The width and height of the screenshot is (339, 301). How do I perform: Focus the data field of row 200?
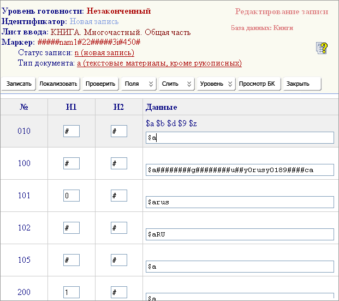tap(240, 297)
